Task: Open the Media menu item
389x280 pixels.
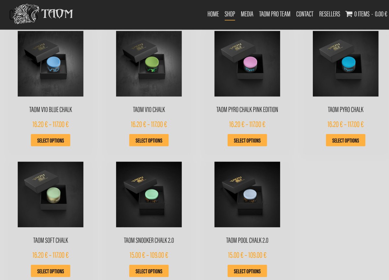Action: coord(247,14)
